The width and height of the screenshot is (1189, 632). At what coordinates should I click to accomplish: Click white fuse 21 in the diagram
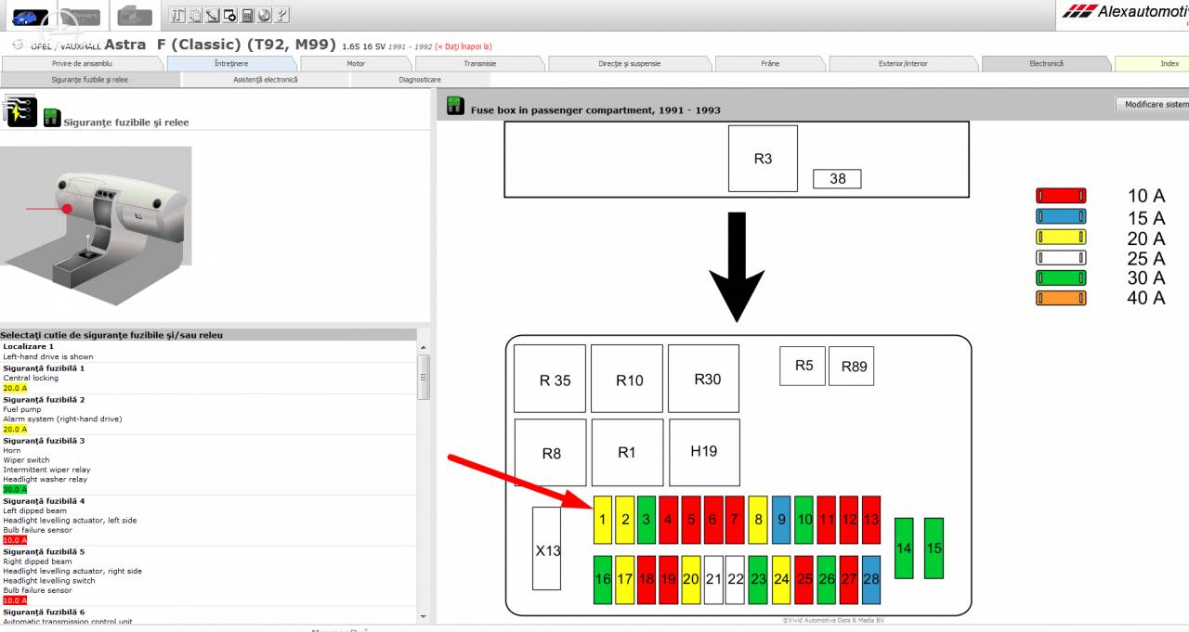[x=713, y=579]
